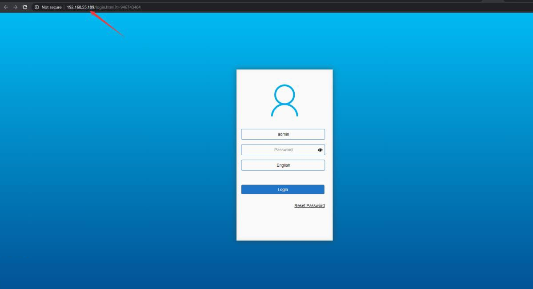Go back using the browser back arrow
533x289 pixels.
6,7
